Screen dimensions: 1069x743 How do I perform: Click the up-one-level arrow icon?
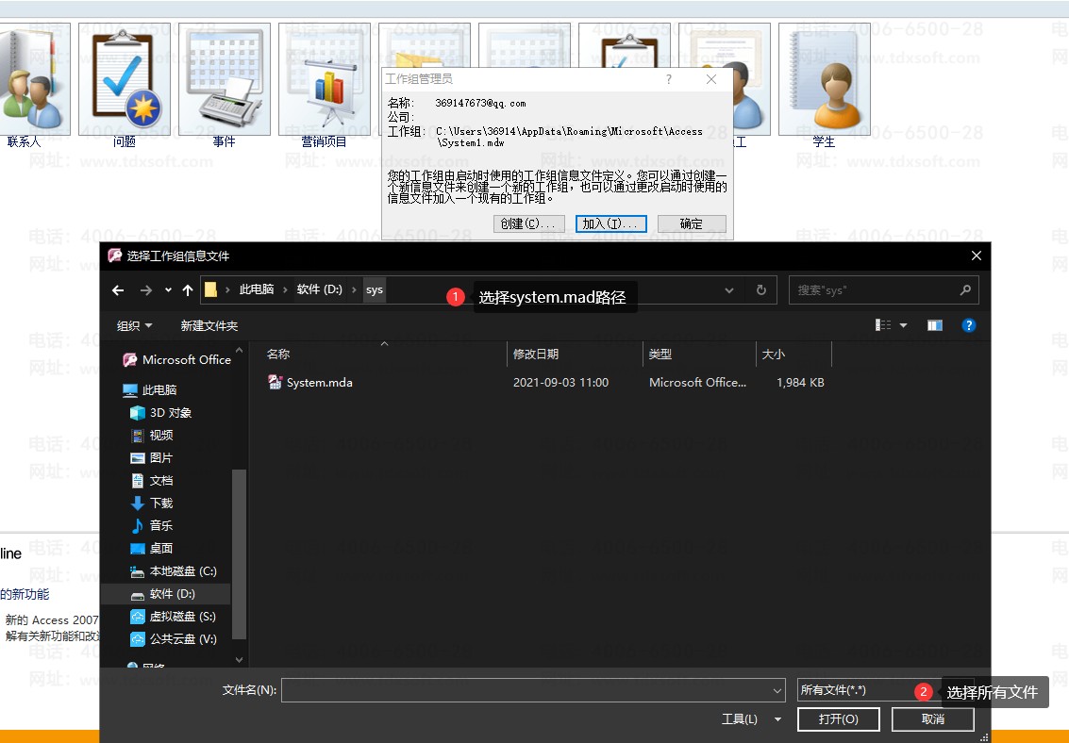click(x=188, y=290)
